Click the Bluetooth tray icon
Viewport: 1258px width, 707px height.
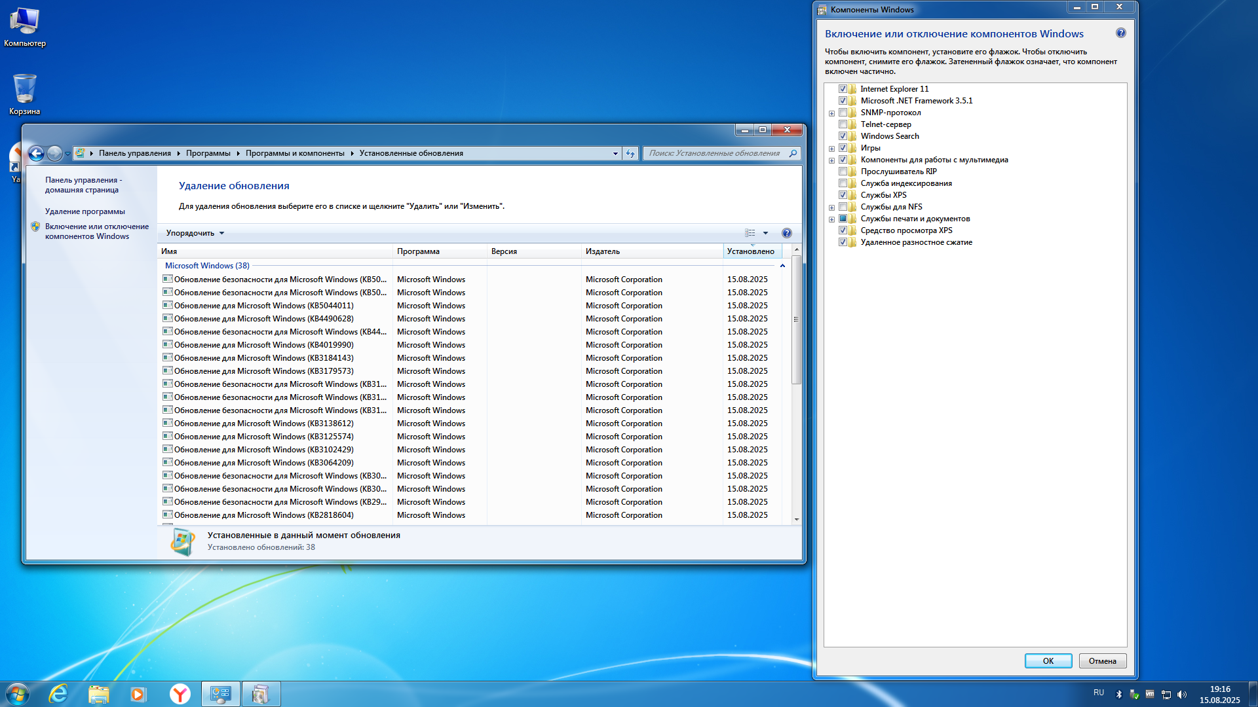pos(1119,695)
